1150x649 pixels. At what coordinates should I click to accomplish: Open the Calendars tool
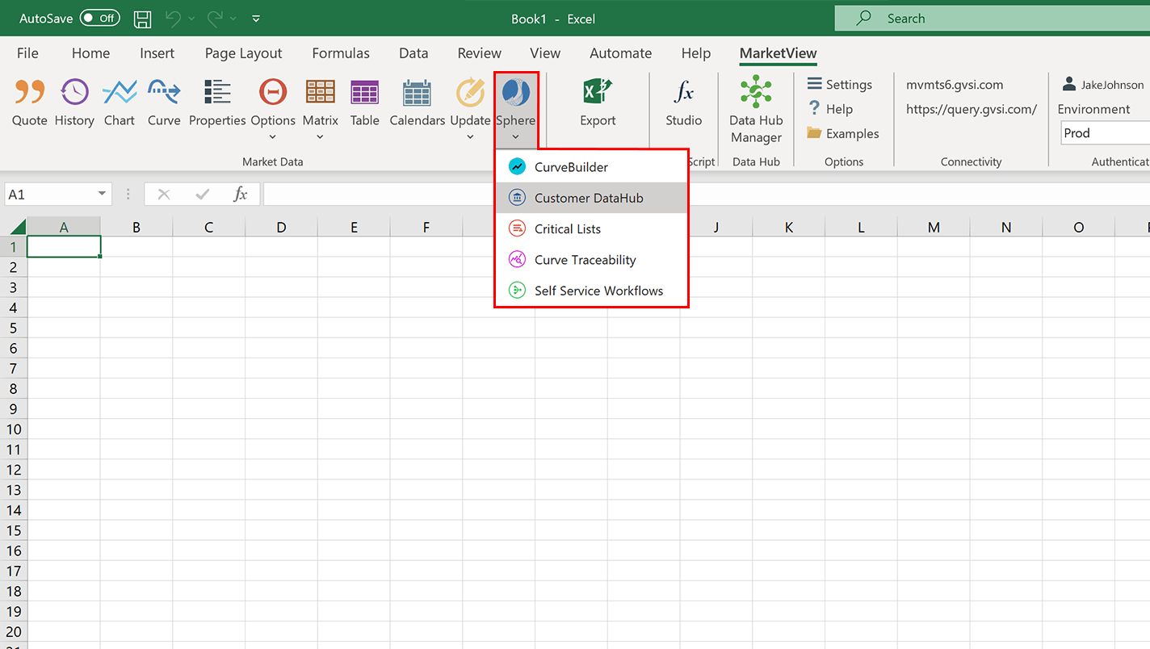[x=417, y=103]
